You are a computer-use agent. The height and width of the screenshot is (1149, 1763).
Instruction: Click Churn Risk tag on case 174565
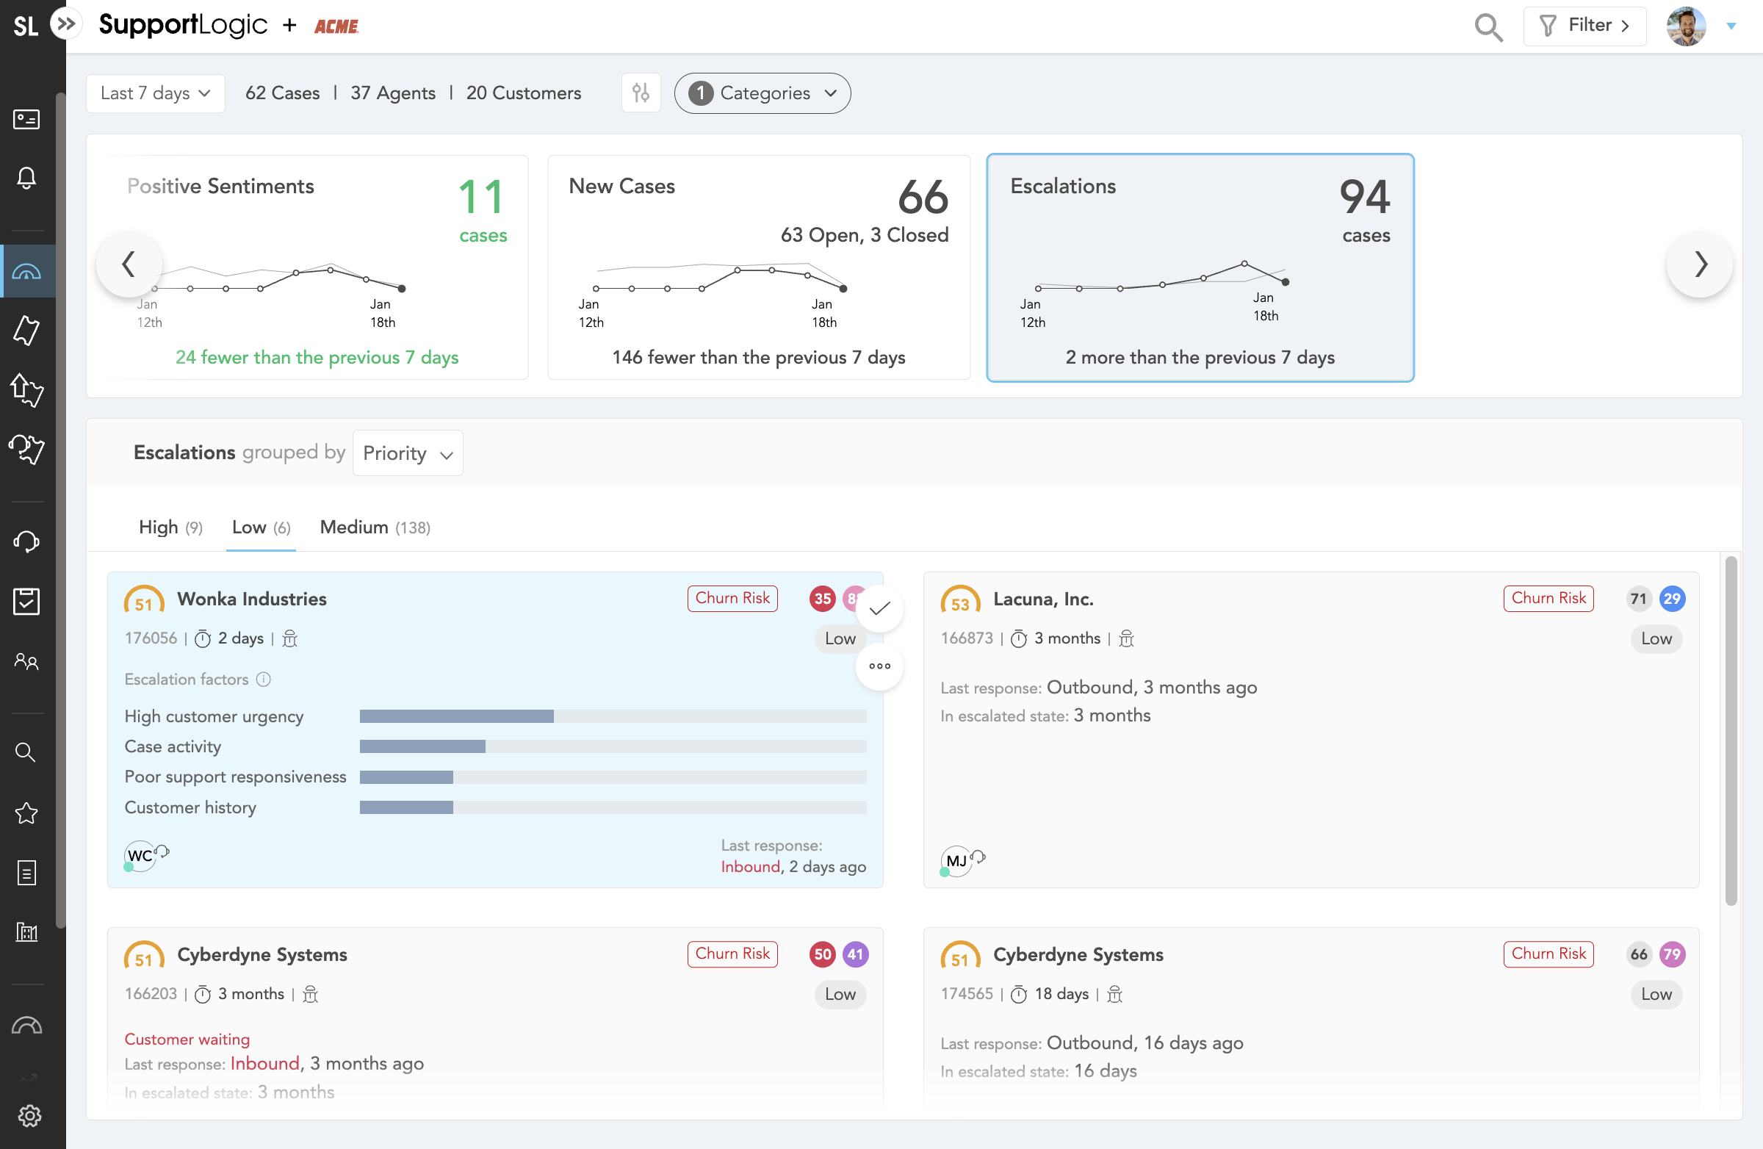click(x=1549, y=954)
